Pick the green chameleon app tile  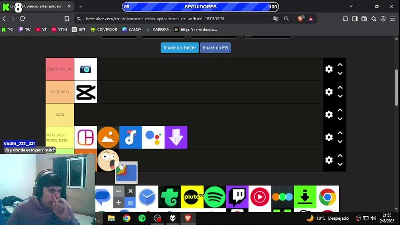169,197
